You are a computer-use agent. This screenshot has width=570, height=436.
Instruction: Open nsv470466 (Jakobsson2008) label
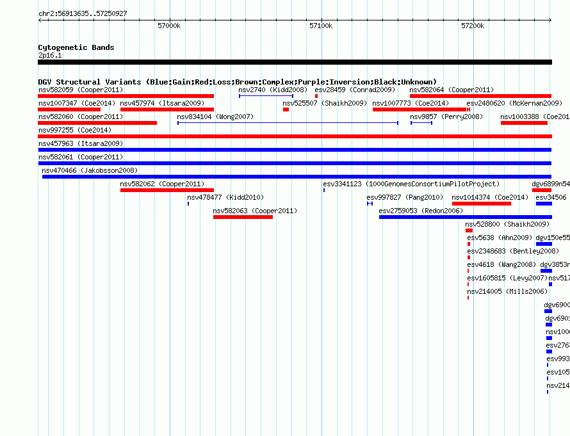(x=90, y=170)
